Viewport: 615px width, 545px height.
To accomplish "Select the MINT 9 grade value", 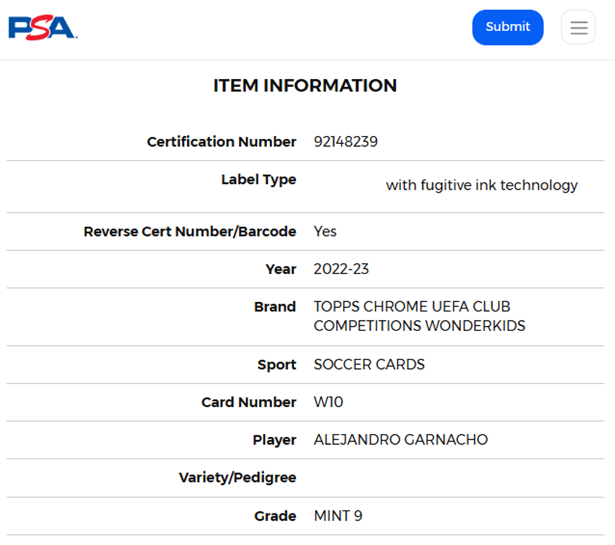I will 338,516.
